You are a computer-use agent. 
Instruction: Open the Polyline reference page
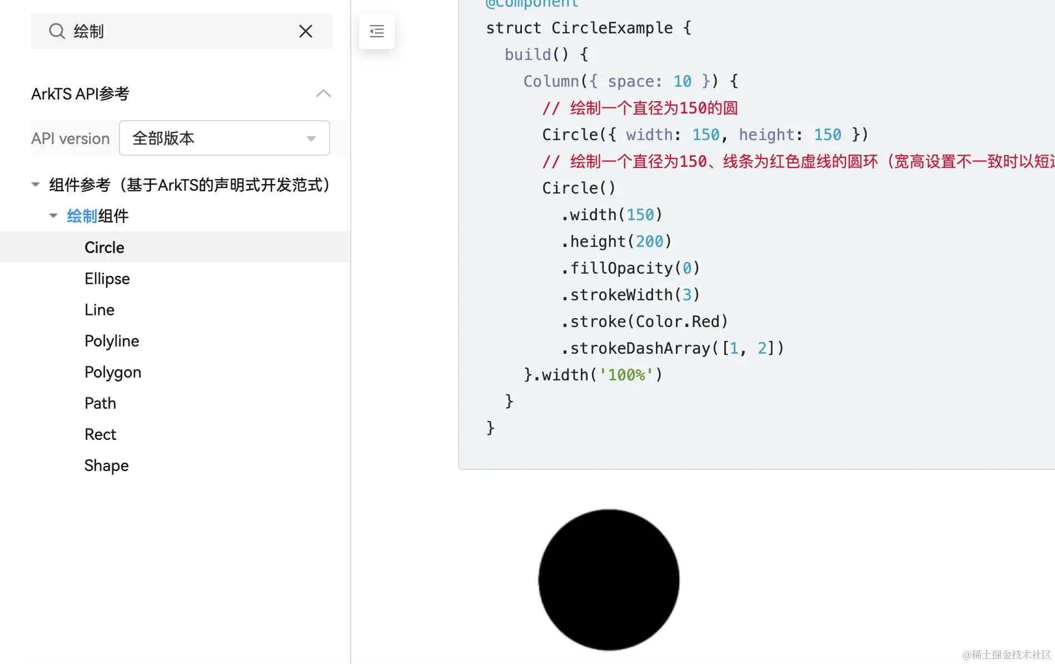112,341
